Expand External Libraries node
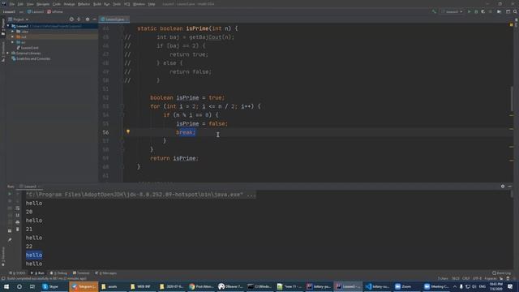 point(8,53)
